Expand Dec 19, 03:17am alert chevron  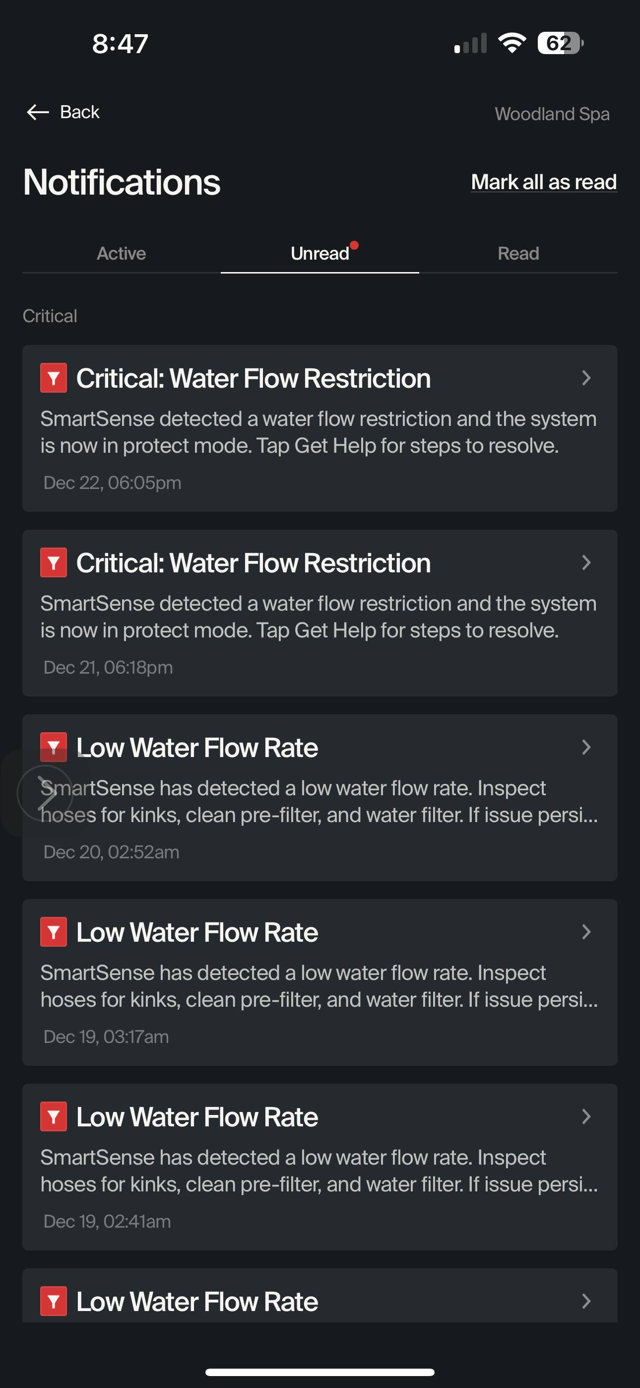pos(586,932)
